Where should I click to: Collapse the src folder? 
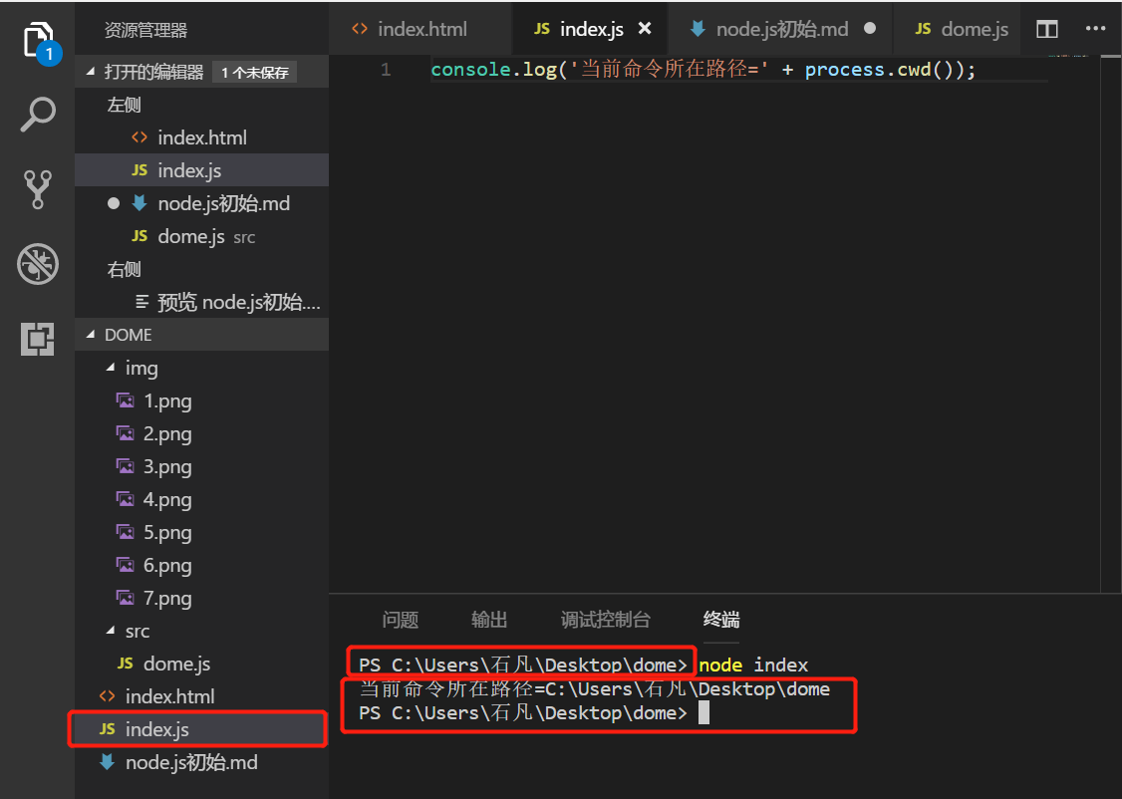click(111, 631)
